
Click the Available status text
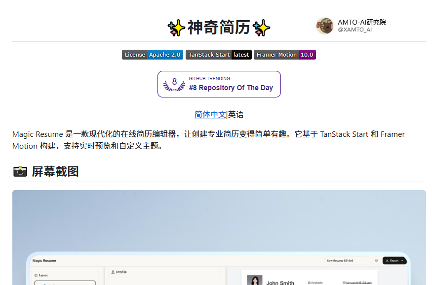tap(317, 283)
